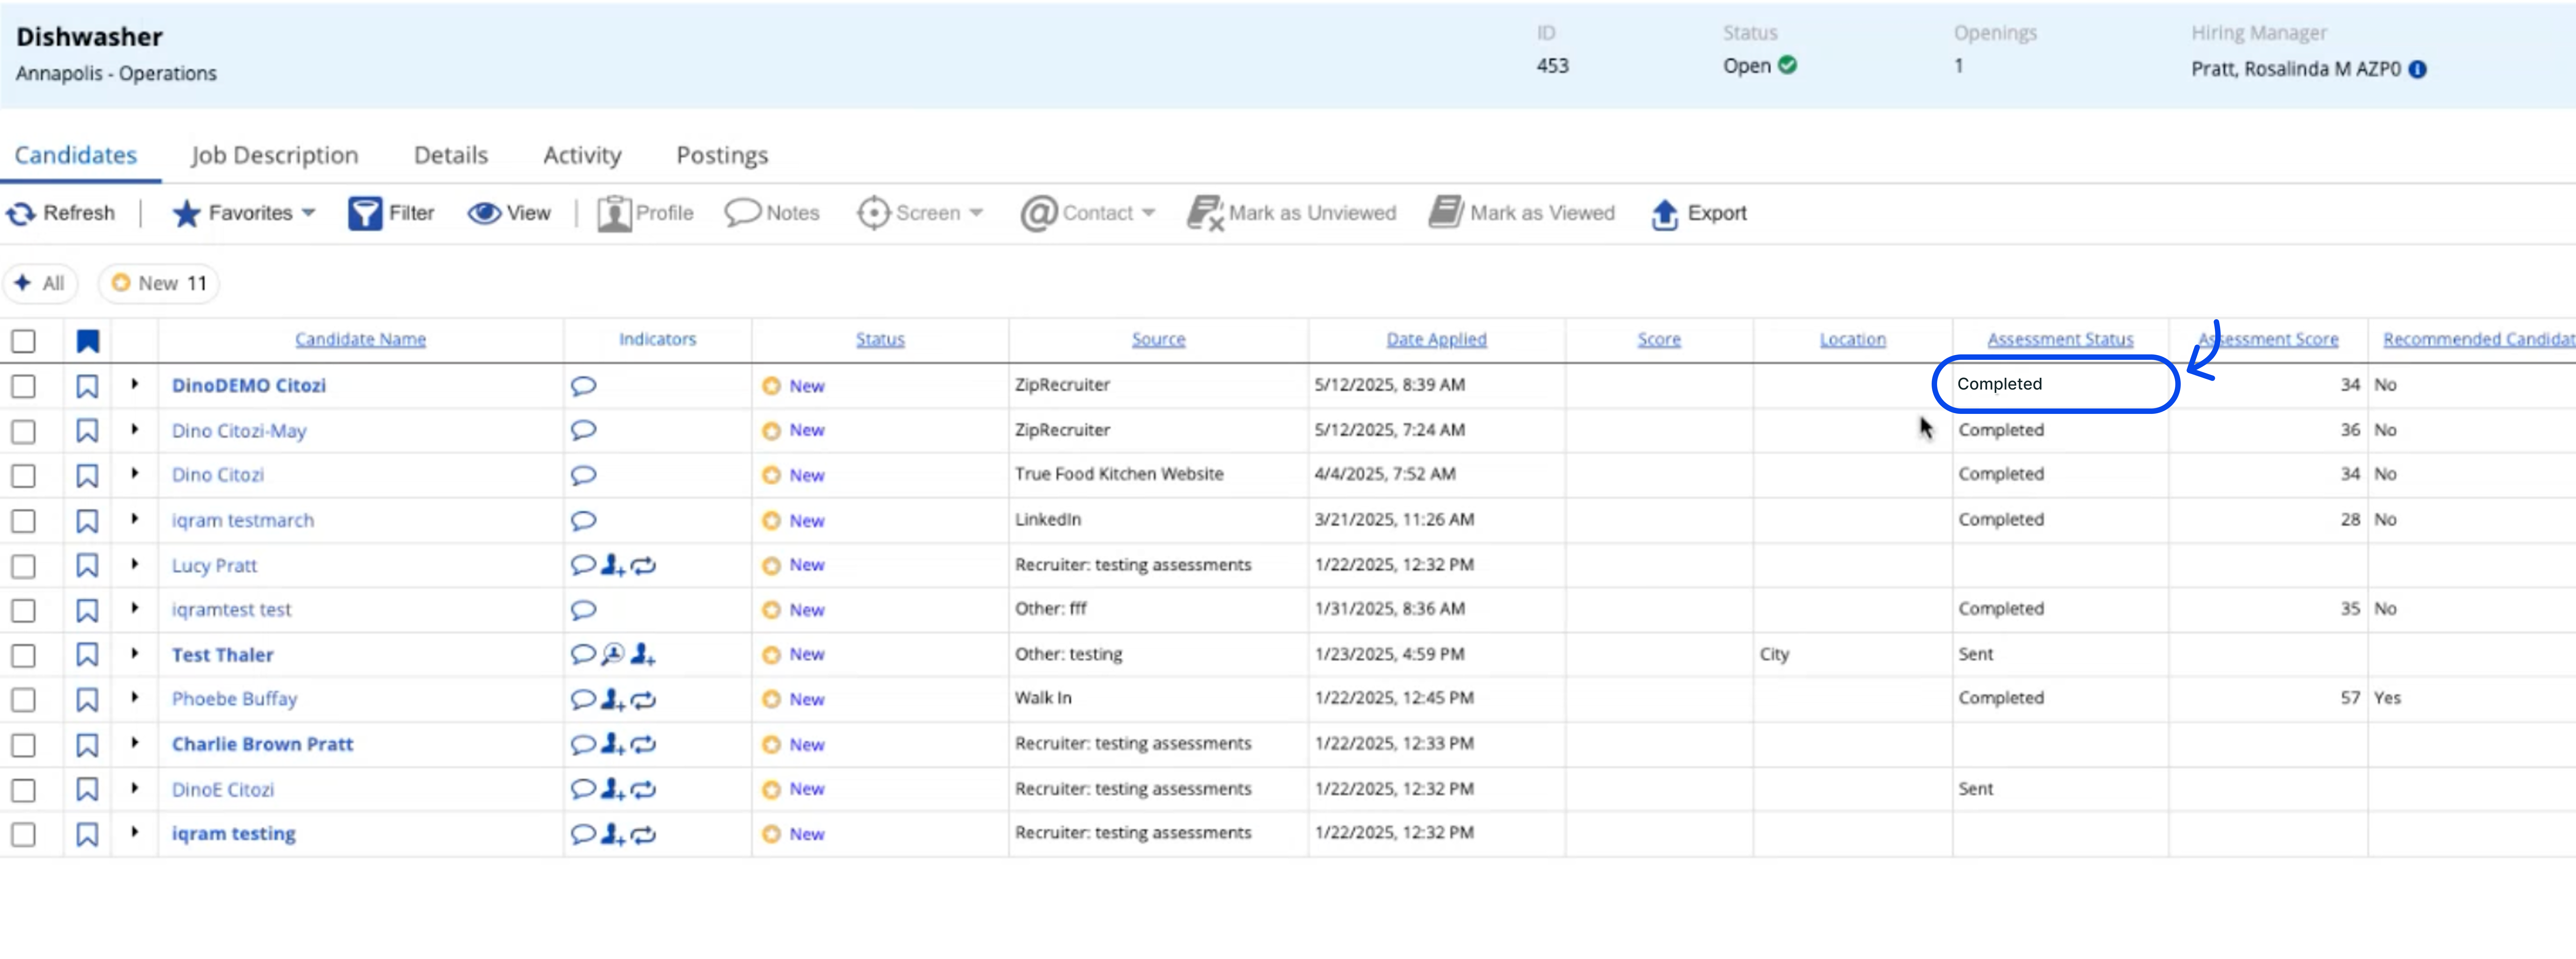Image resolution: width=2576 pixels, height=959 pixels.
Task: Click 'Walk In' source cell
Action: click(1043, 698)
